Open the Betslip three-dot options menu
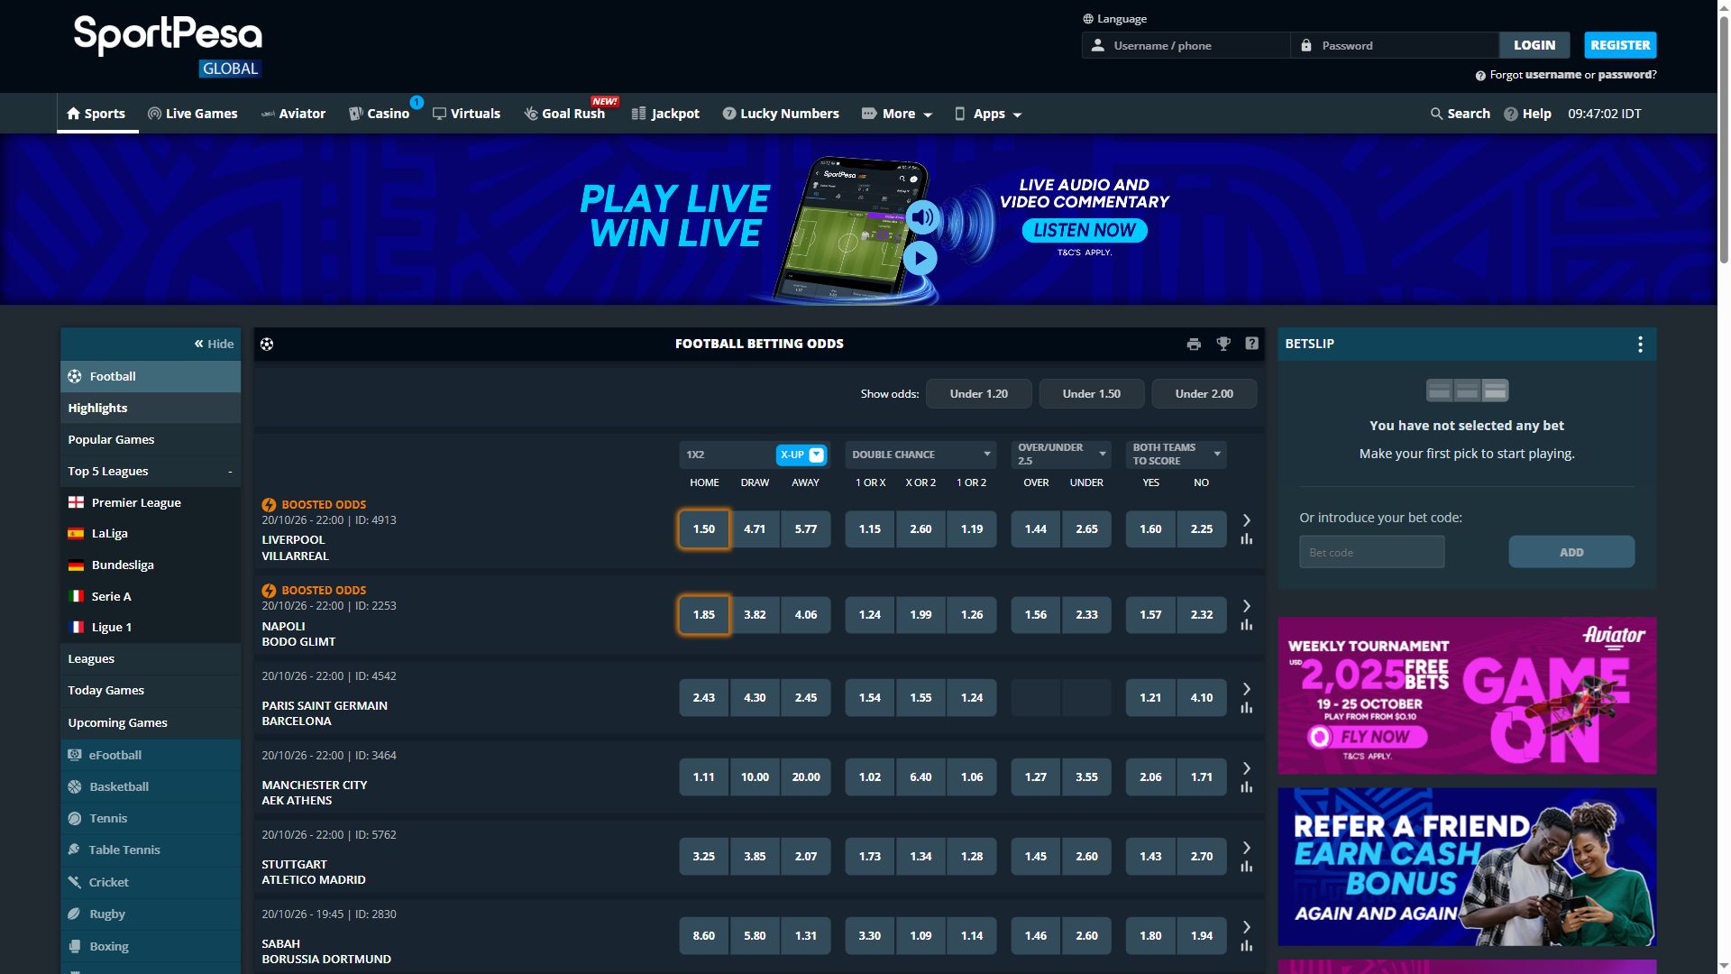1731x974 pixels. [1640, 344]
